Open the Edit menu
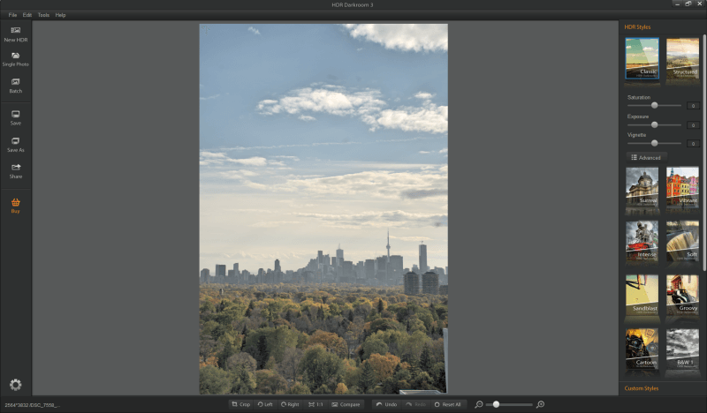 [27, 15]
